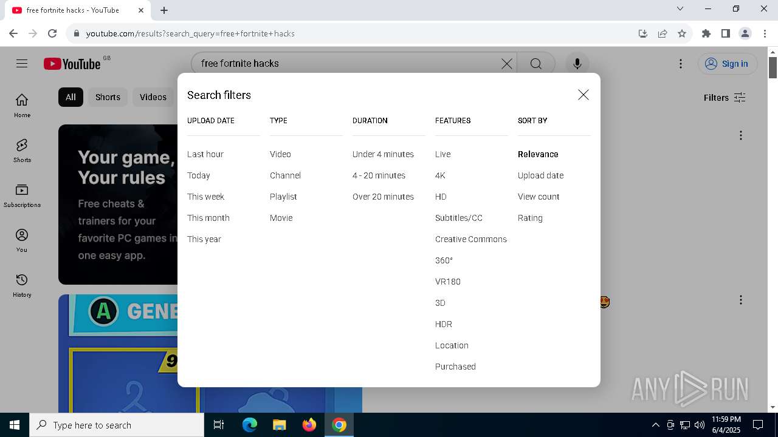778x437 pixels.
Task: Filter duration Over 20 minutes
Action: [x=383, y=197]
